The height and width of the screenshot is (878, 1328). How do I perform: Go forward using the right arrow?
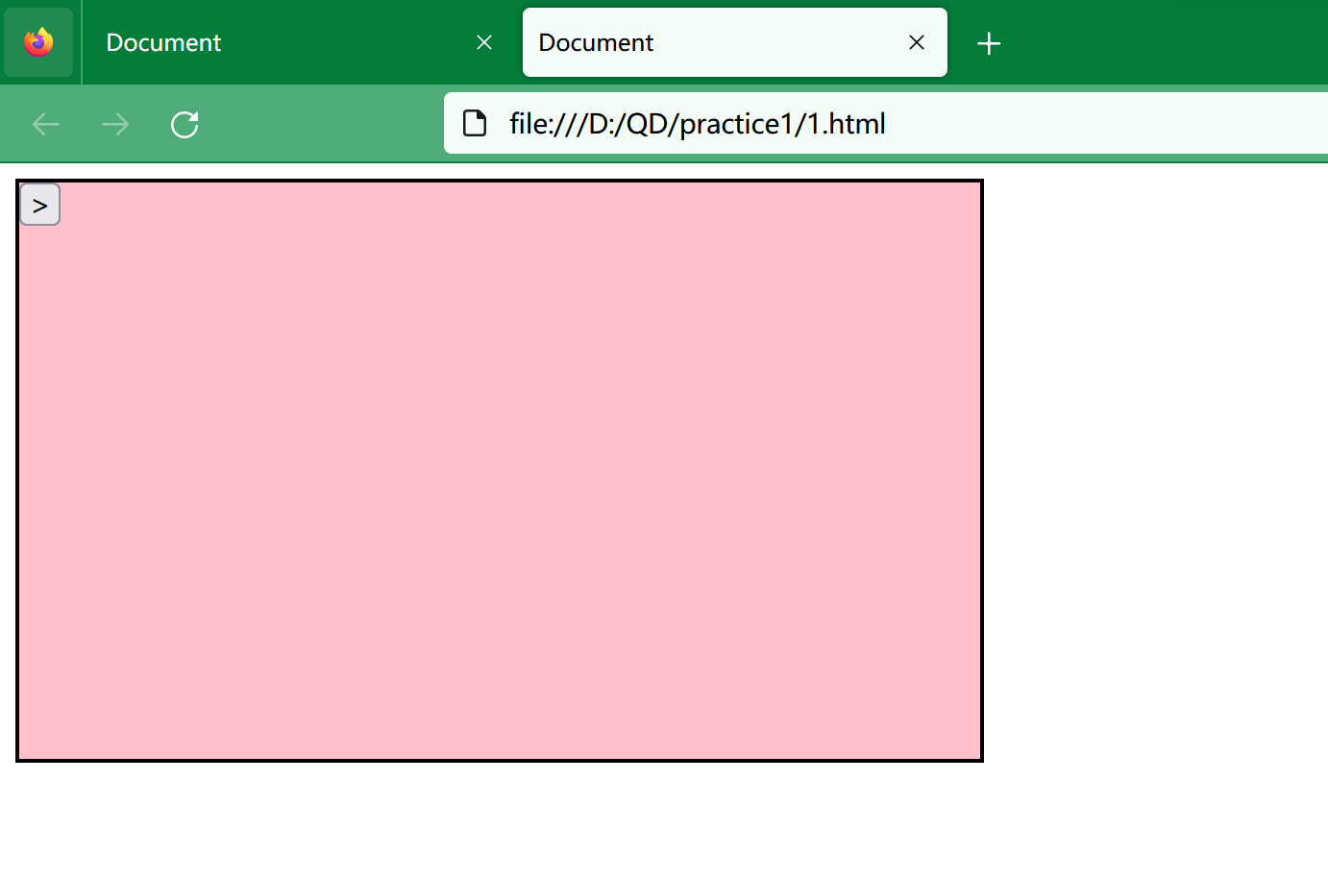point(115,124)
